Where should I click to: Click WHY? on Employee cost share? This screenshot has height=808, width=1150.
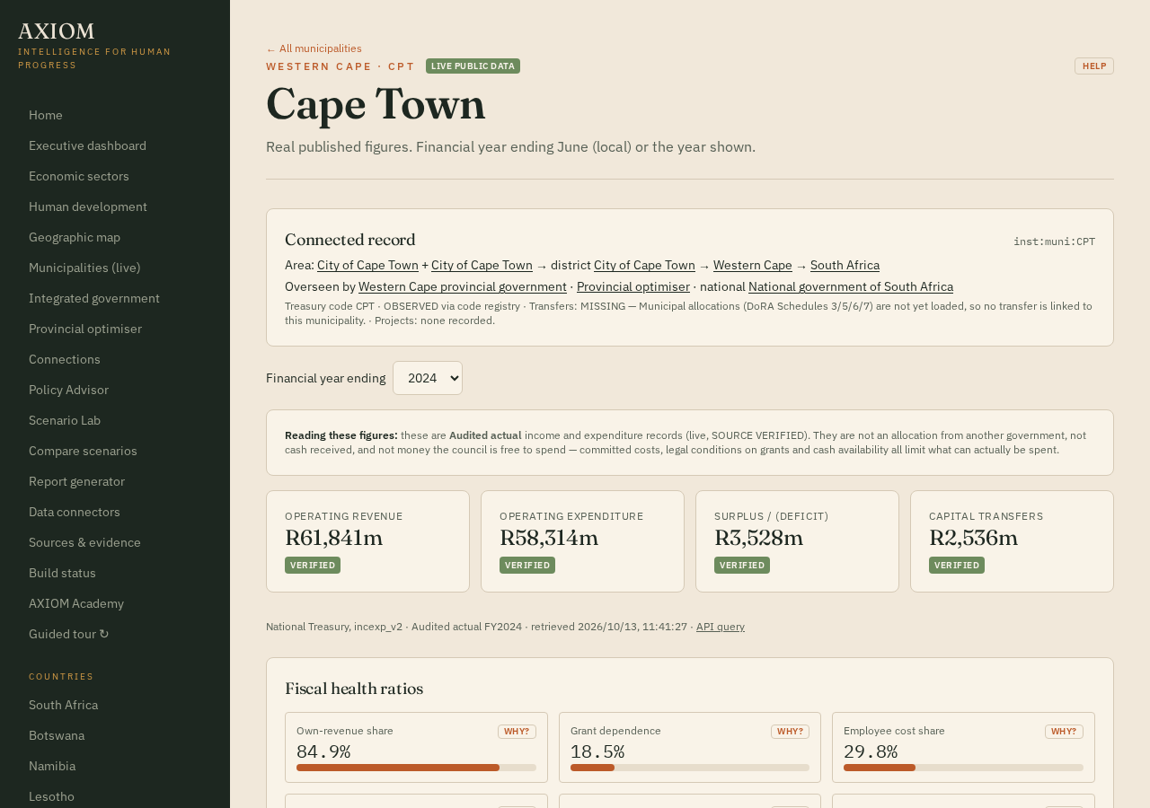click(1064, 732)
